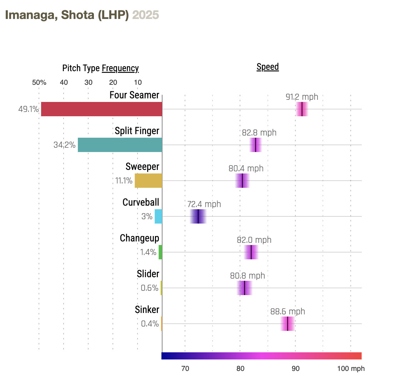
Task: Click the Sinker pitch label
Action: click(147, 310)
